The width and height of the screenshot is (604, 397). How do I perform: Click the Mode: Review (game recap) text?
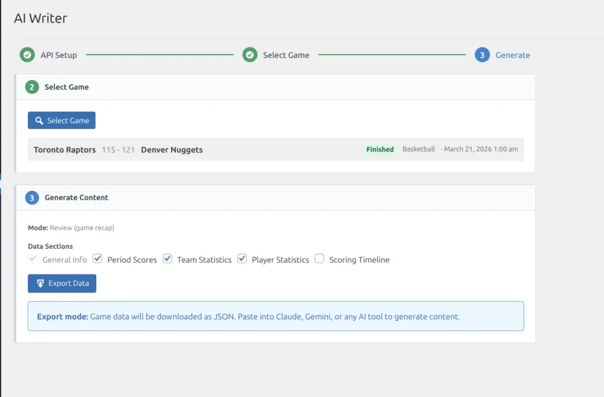[x=71, y=228]
